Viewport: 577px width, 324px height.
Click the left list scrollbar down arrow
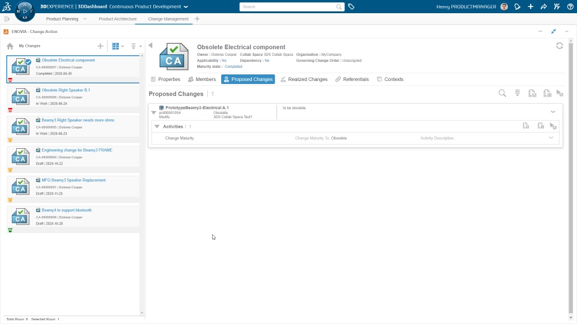pos(142,313)
